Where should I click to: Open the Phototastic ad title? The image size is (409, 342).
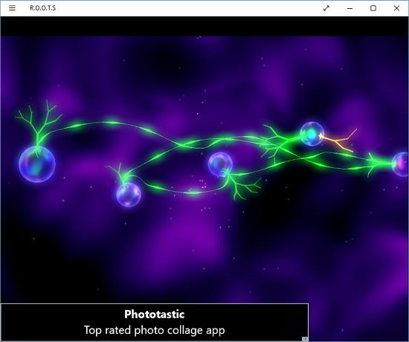pos(155,314)
